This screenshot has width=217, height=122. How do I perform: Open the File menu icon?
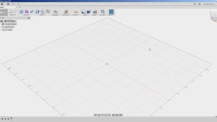click(2, 4)
